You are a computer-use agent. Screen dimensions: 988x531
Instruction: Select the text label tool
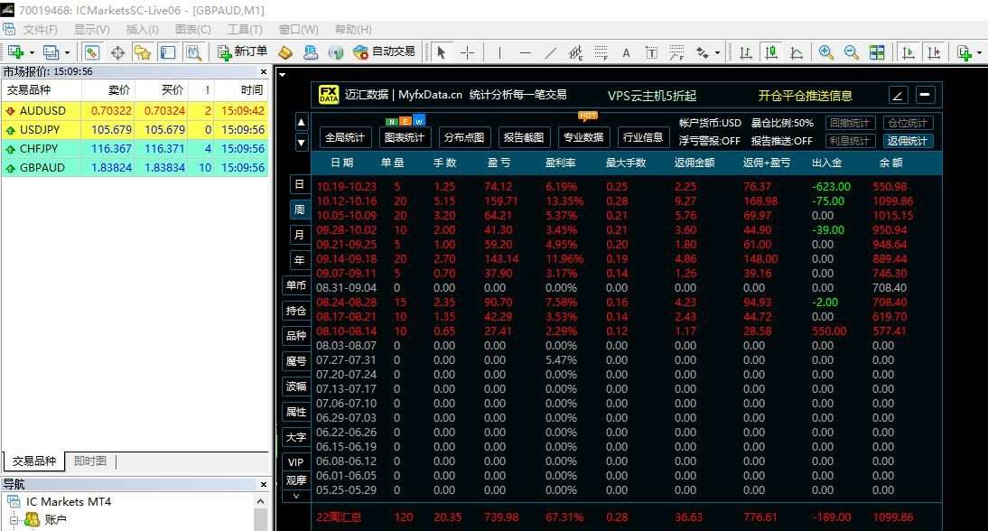pos(651,52)
